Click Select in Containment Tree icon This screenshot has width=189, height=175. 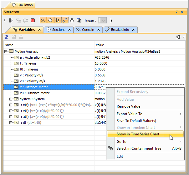[x=110, y=148]
